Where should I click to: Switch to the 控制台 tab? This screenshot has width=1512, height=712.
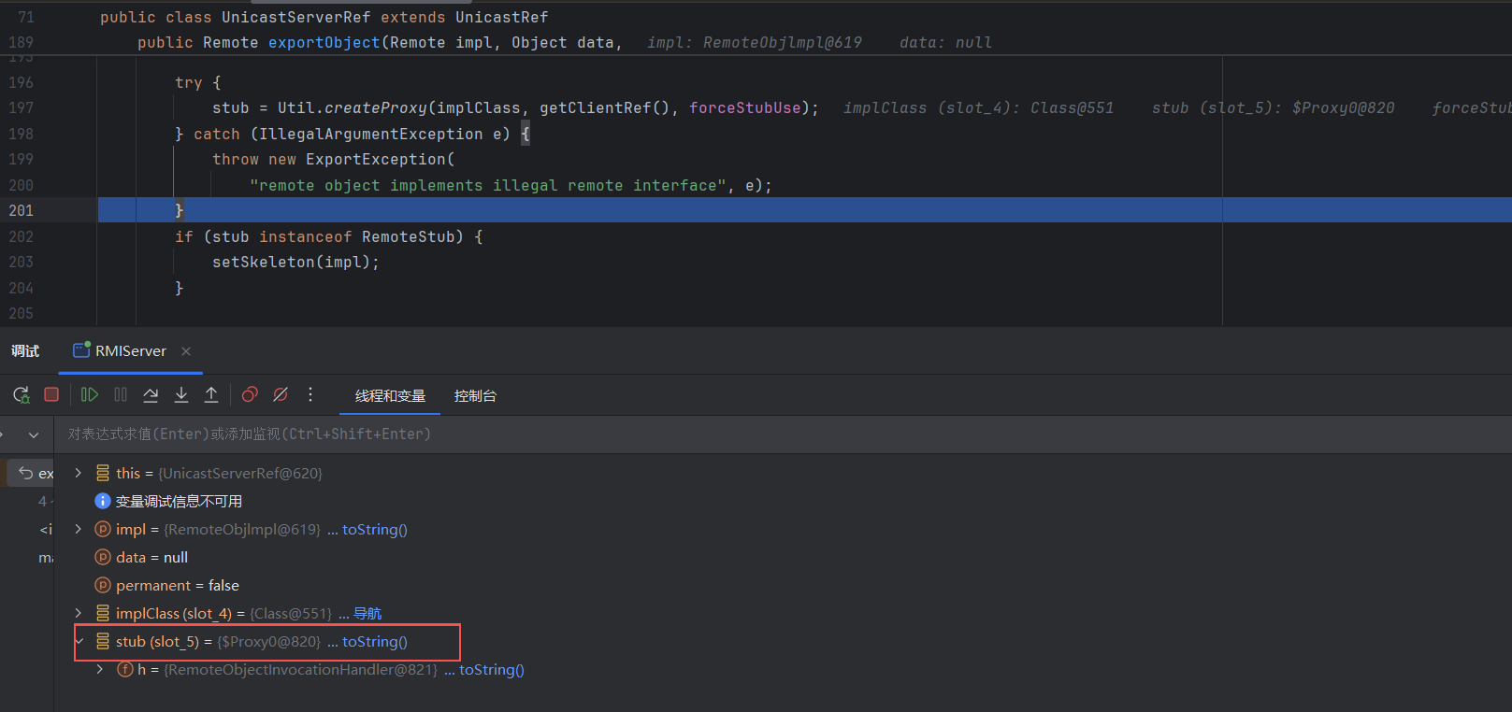475,396
